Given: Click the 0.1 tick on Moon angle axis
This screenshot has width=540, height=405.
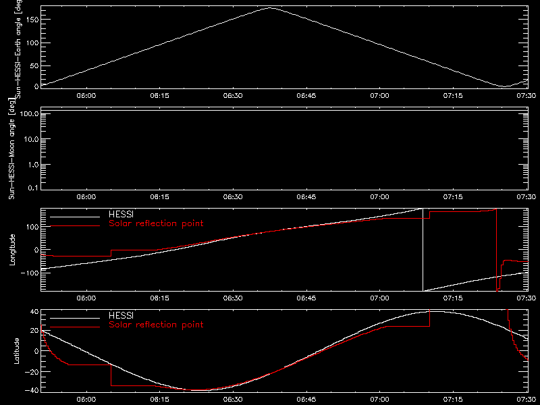Looking at the screenshot, I should (x=33, y=188).
